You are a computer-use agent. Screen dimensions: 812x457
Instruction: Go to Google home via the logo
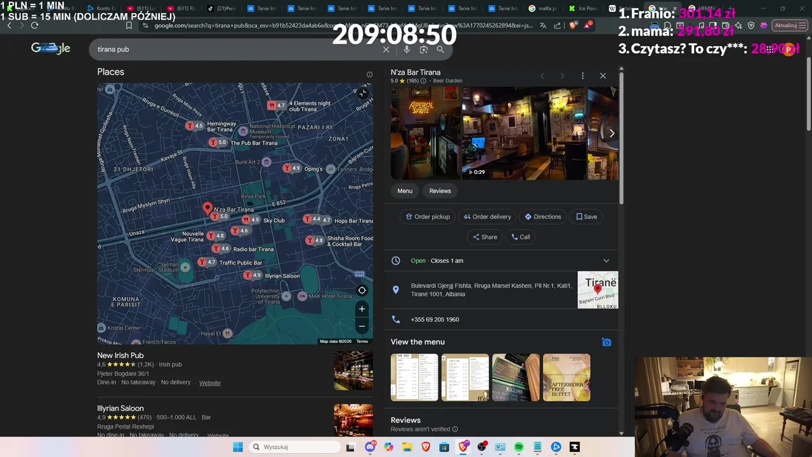pos(51,49)
